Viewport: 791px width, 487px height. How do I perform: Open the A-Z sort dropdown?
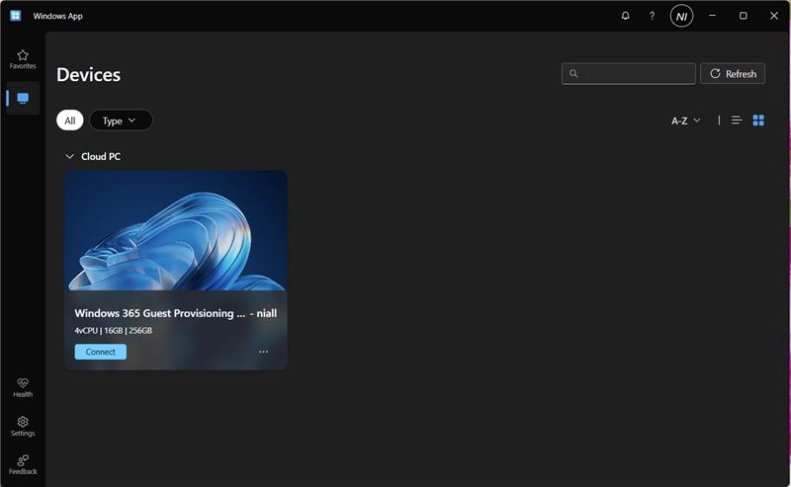[x=685, y=121]
